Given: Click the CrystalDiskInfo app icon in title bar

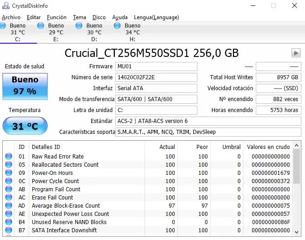Looking at the screenshot, I should pos(5,5).
